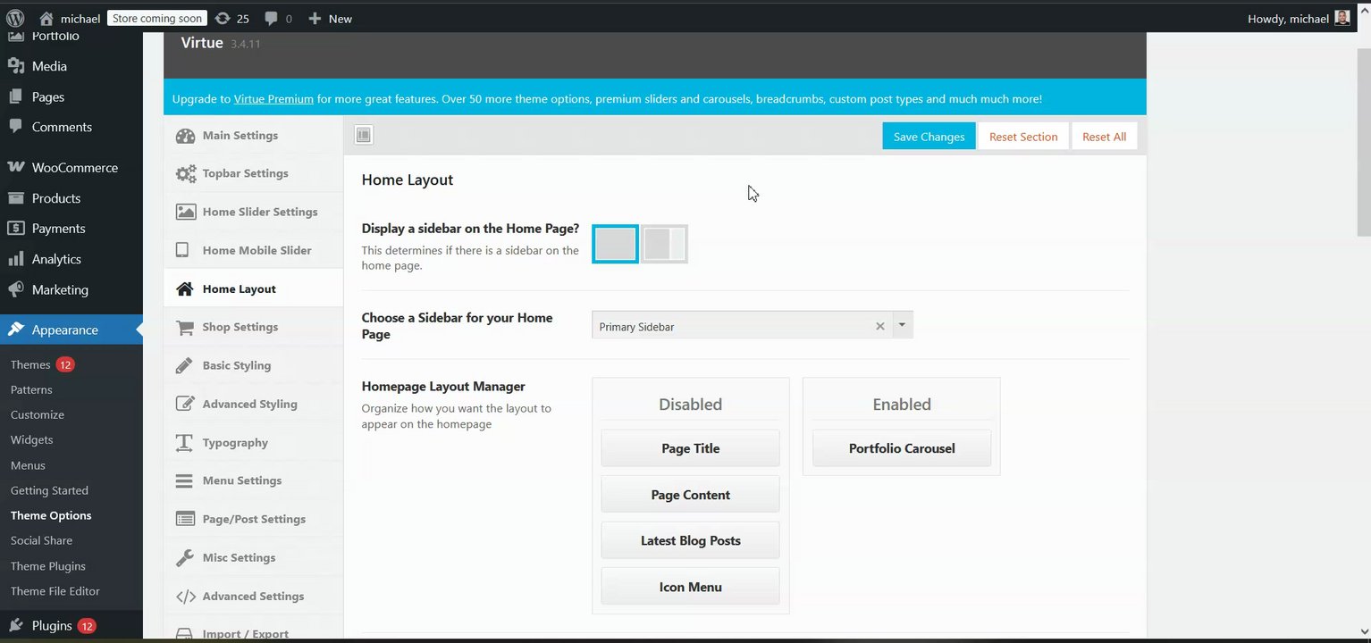Toggle the expand all sections icon
This screenshot has height=643, width=1371.
(363, 135)
